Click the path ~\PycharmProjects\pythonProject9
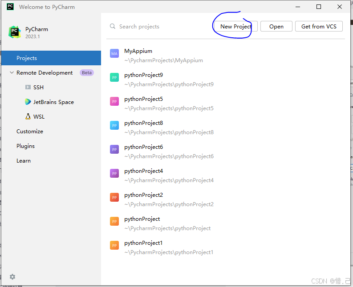Screen dimensions: 353x287 tap(169, 84)
